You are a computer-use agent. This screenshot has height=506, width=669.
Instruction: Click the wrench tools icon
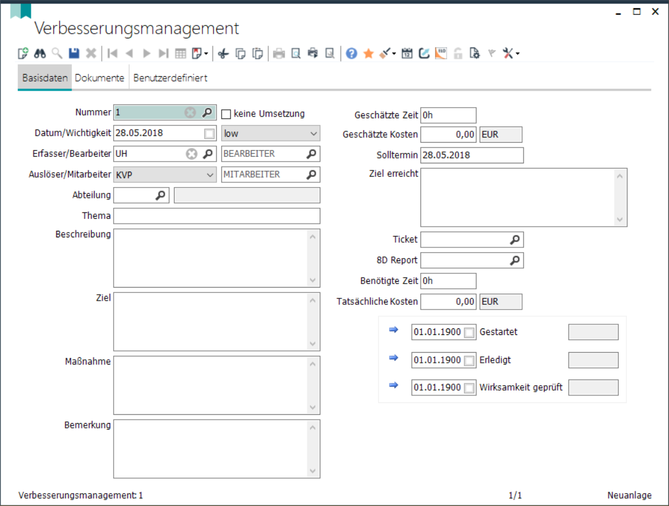tap(508, 53)
